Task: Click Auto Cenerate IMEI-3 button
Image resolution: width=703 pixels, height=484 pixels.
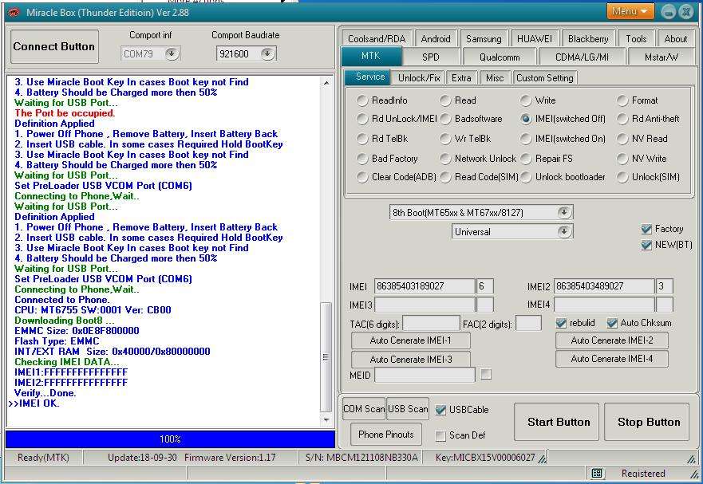Action: 411,360
